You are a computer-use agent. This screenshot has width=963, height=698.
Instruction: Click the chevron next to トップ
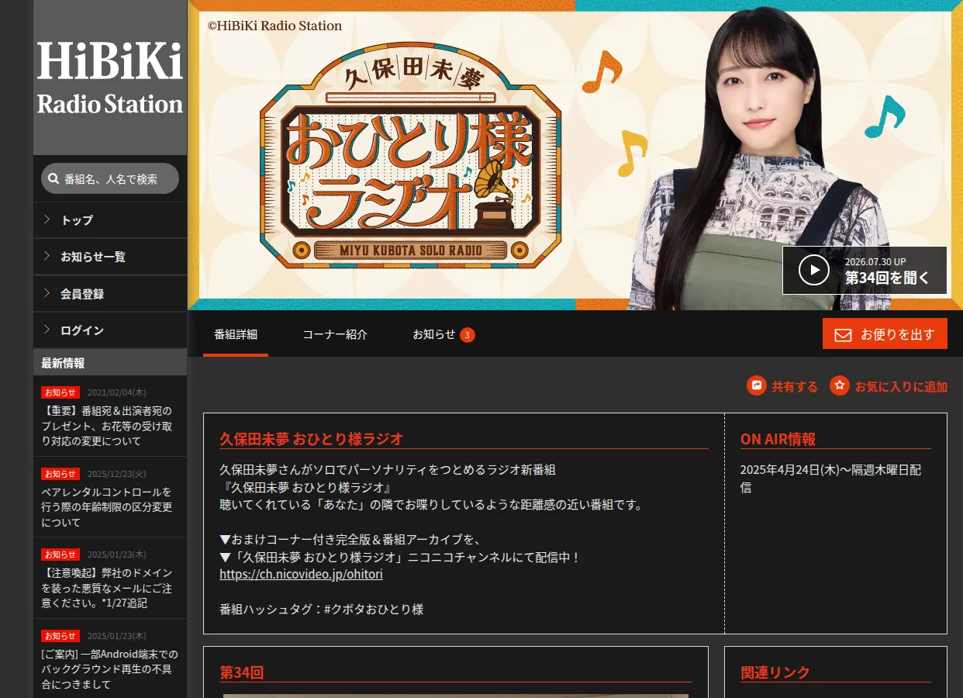pyautogui.click(x=47, y=219)
